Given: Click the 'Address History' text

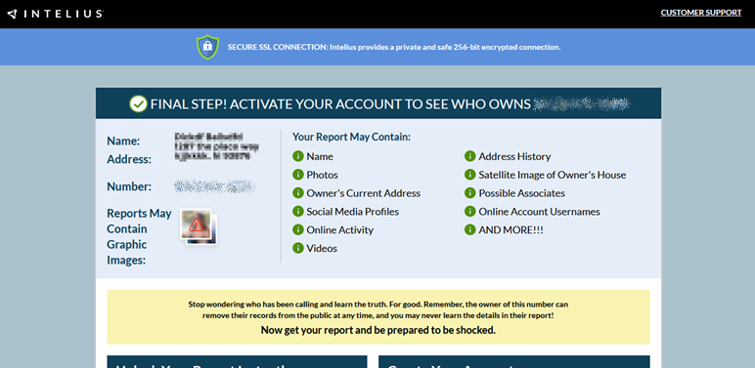Looking at the screenshot, I should 514,156.
